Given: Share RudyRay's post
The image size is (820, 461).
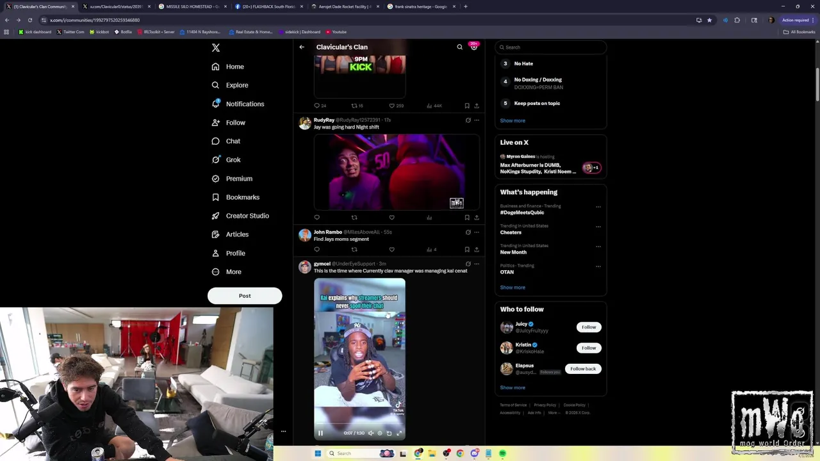Looking at the screenshot, I should (477, 218).
